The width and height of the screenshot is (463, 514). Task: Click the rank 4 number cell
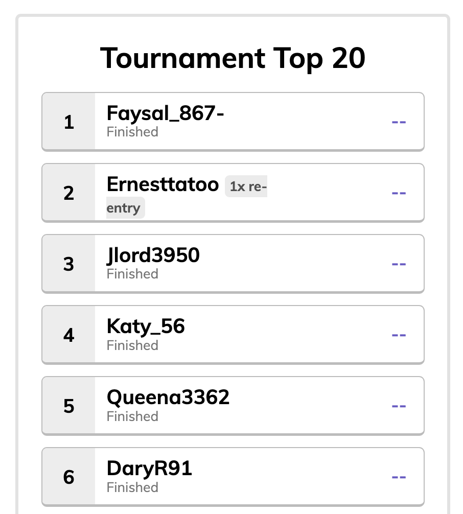click(68, 335)
